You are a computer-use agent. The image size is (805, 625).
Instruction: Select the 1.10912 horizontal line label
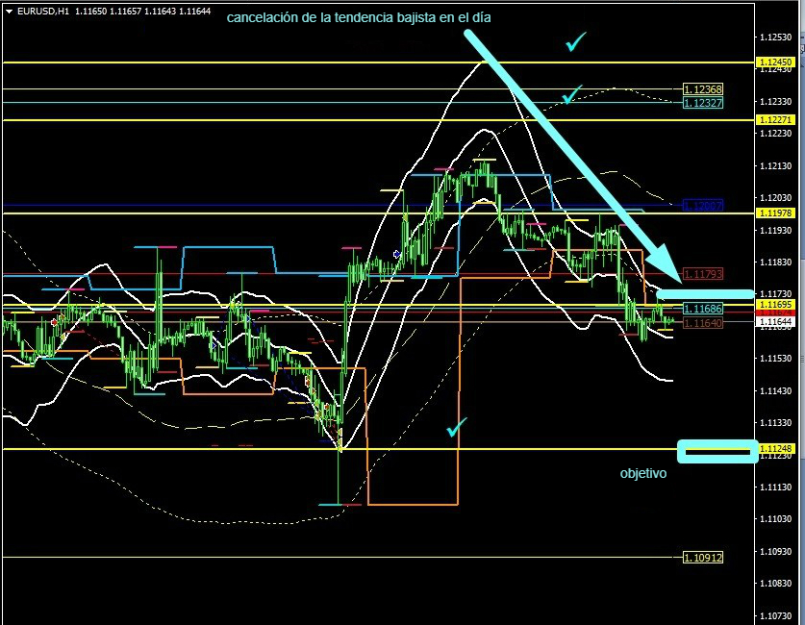tap(703, 558)
